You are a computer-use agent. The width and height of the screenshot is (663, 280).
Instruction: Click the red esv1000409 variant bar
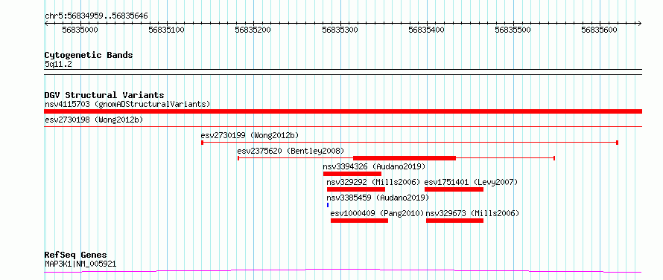[x=359, y=221]
